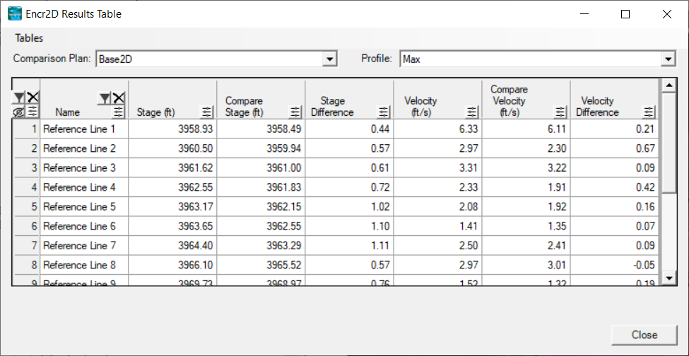Select row 7 by its row header
This screenshot has height=356, width=689.
26,246
